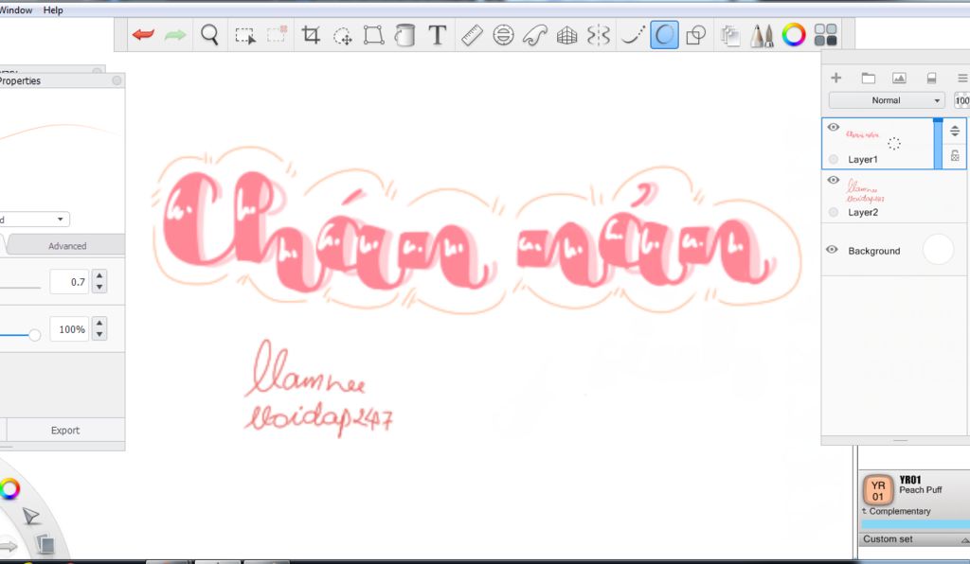The width and height of the screenshot is (970, 564).
Task: Select the Background layer row
Action: tap(894, 250)
